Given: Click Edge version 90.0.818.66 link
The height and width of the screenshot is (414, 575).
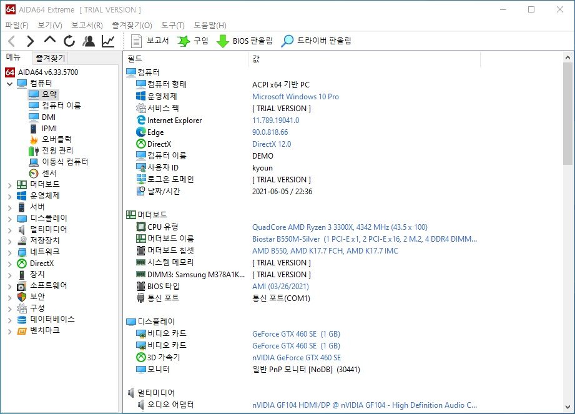Looking at the screenshot, I should 270,132.
